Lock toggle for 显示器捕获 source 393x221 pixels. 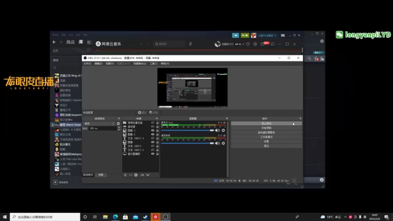pyautogui.click(x=157, y=154)
